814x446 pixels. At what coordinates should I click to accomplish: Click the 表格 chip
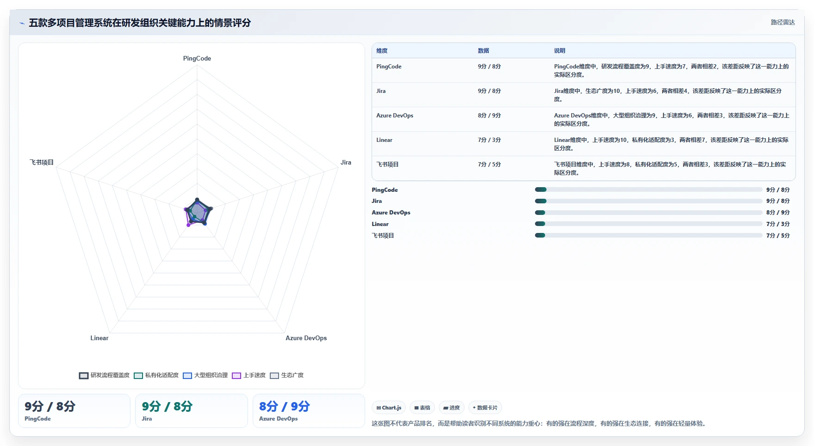click(x=422, y=408)
